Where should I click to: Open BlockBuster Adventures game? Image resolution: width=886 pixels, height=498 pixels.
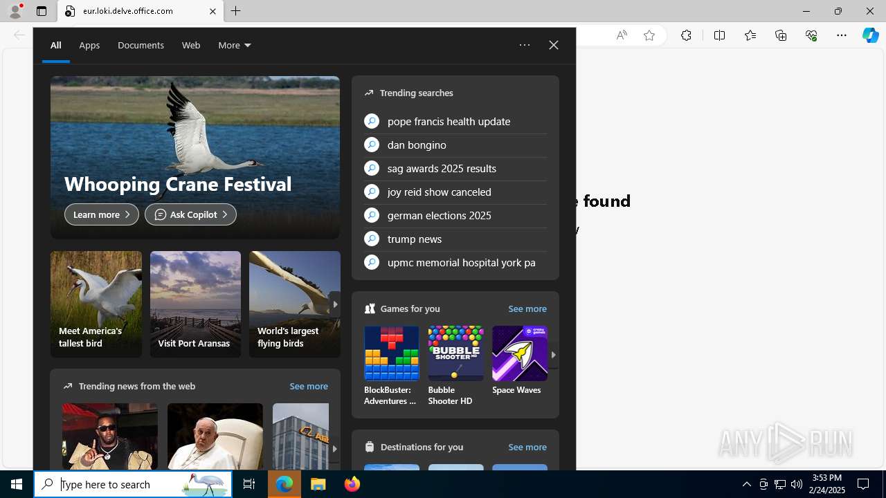tap(392, 366)
